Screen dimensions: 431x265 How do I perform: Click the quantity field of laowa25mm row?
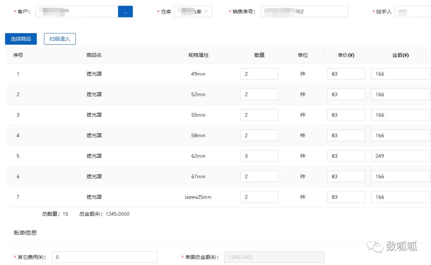(x=259, y=197)
